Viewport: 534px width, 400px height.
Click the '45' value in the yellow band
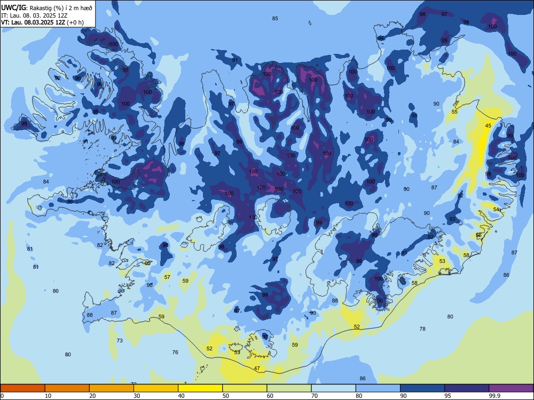pos(488,125)
